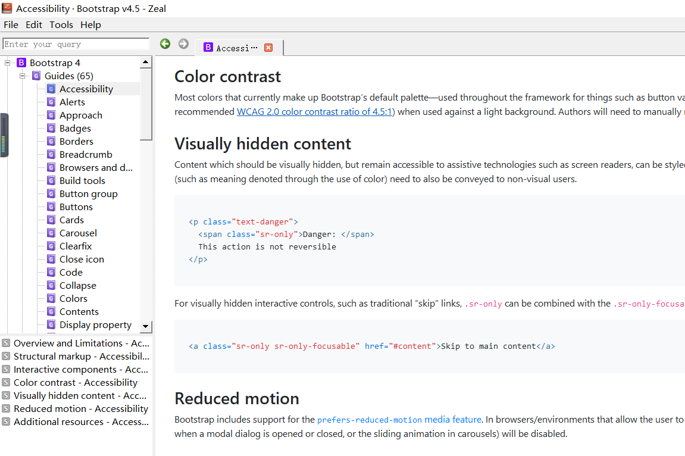The image size is (685, 456).
Task: Open the Close icon guide
Action: click(82, 259)
